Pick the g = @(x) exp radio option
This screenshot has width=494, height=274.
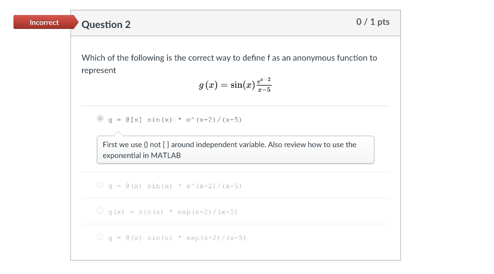click(100, 237)
